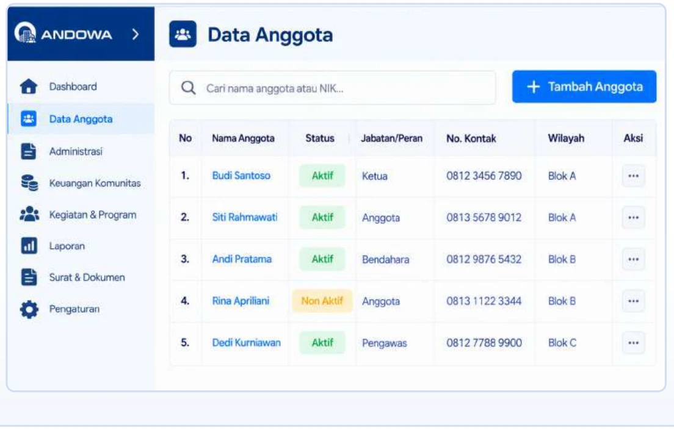
Task: Click the Data Anggota header icon
Action: click(x=183, y=34)
